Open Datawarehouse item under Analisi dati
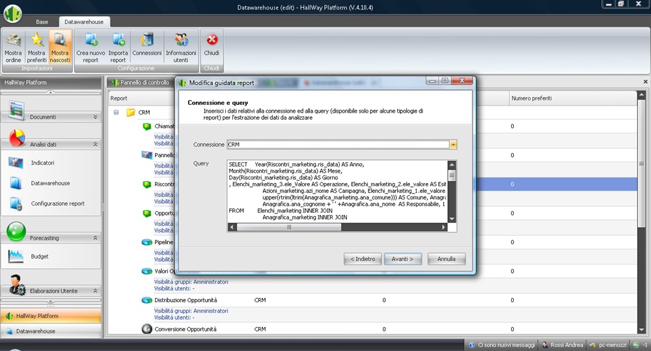The height and width of the screenshot is (351, 651). pos(50,183)
